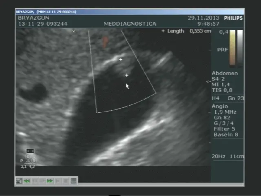The width and height of the screenshot is (261, 196).
Task: Click the PHILIPS logo in the header
Action: (233, 18)
